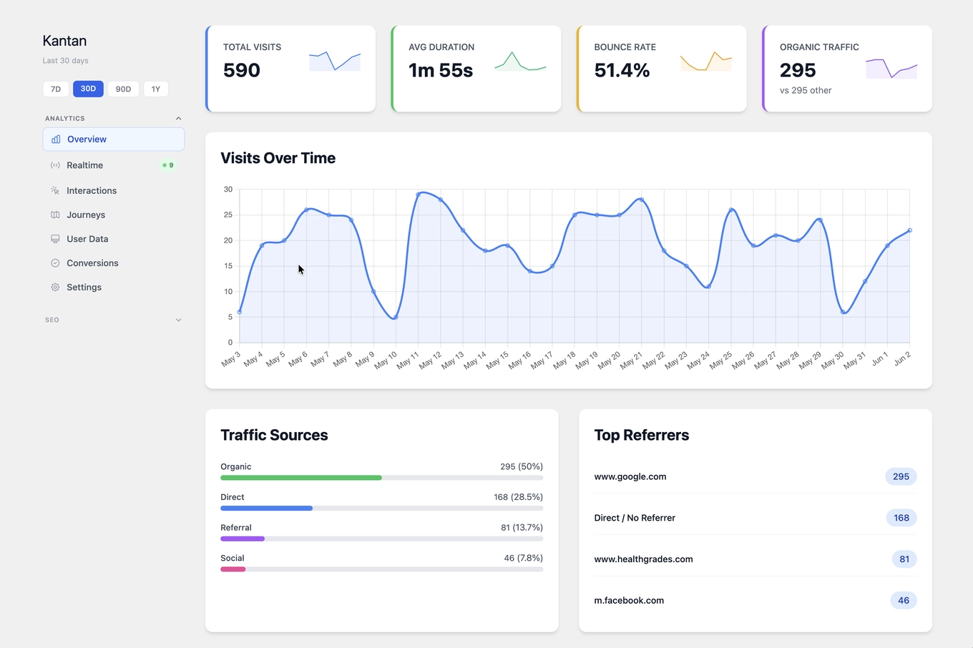973x648 pixels.
Task: Click the Referral traffic progress bar
Action: click(382, 539)
